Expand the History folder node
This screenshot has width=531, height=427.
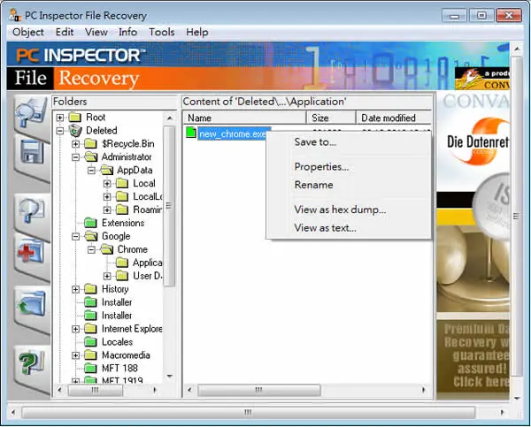[76, 289]
